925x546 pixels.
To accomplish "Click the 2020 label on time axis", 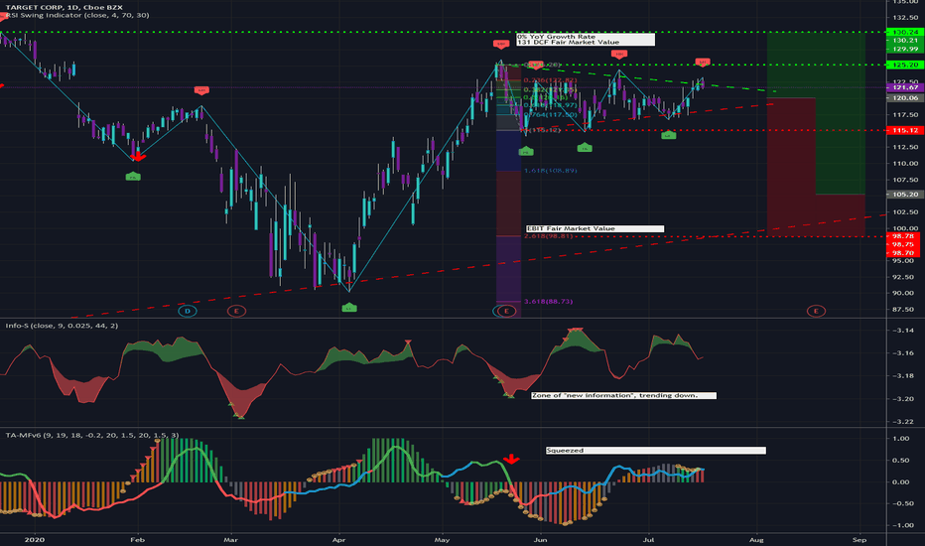I will (35, 539).
